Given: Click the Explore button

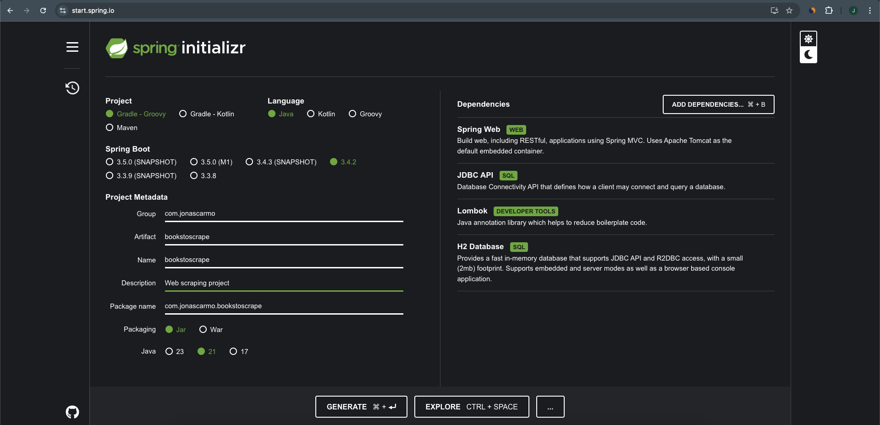Looking at the screenshot, I should pos(472,407).
